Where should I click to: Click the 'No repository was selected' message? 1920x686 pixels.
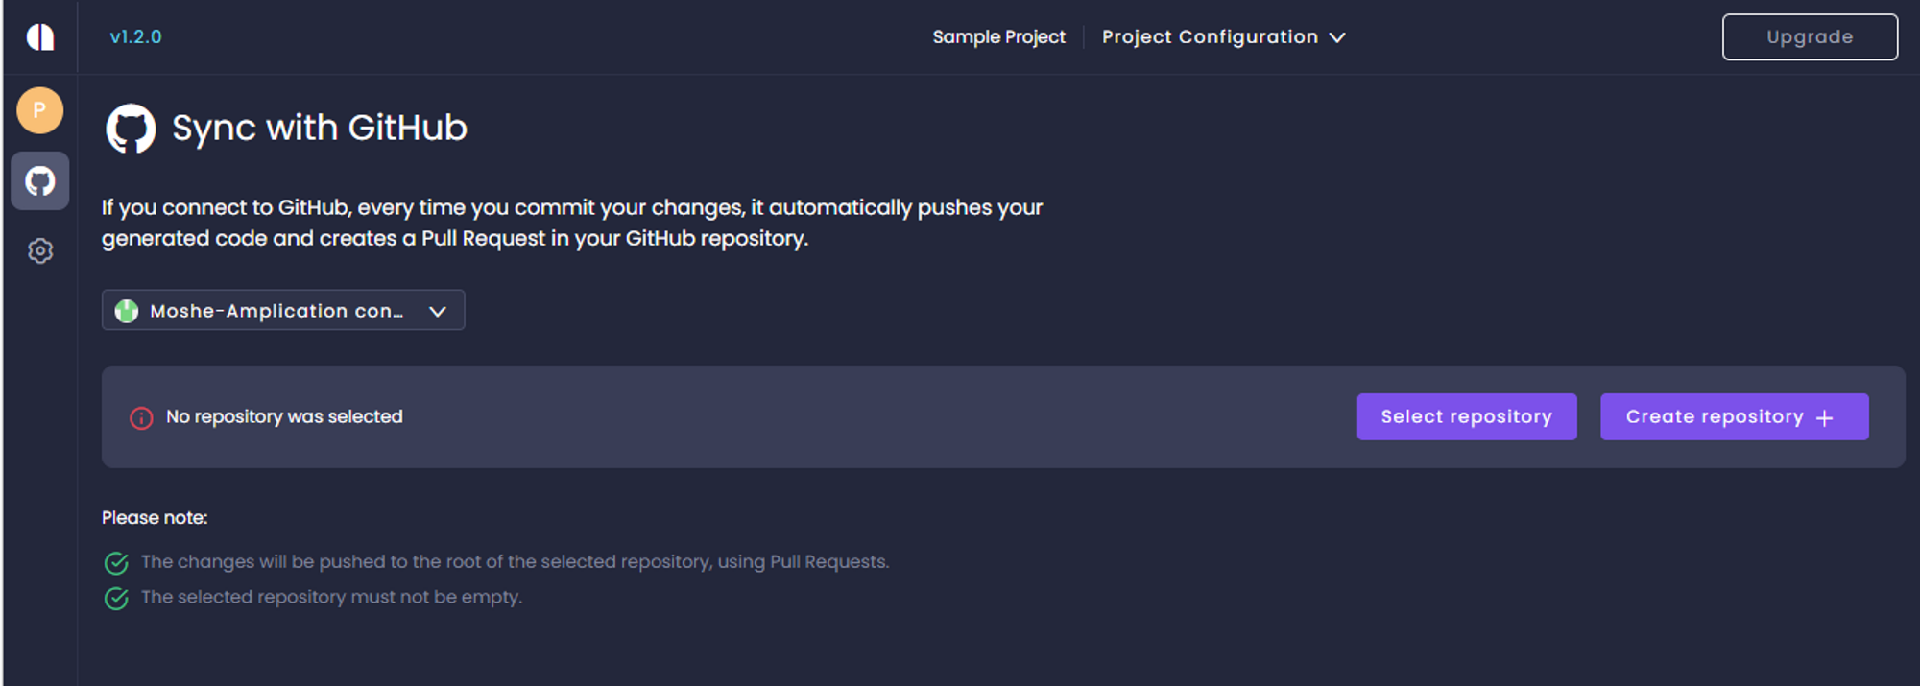[x=284, y=417]
